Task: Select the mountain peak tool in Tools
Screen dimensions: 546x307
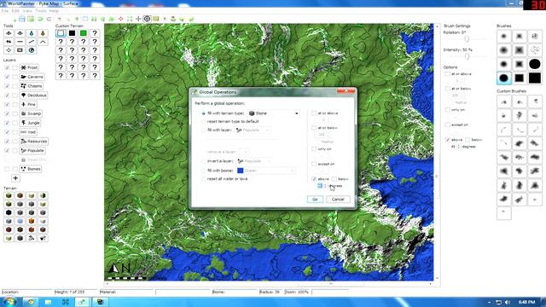Action: click(43, 42)
